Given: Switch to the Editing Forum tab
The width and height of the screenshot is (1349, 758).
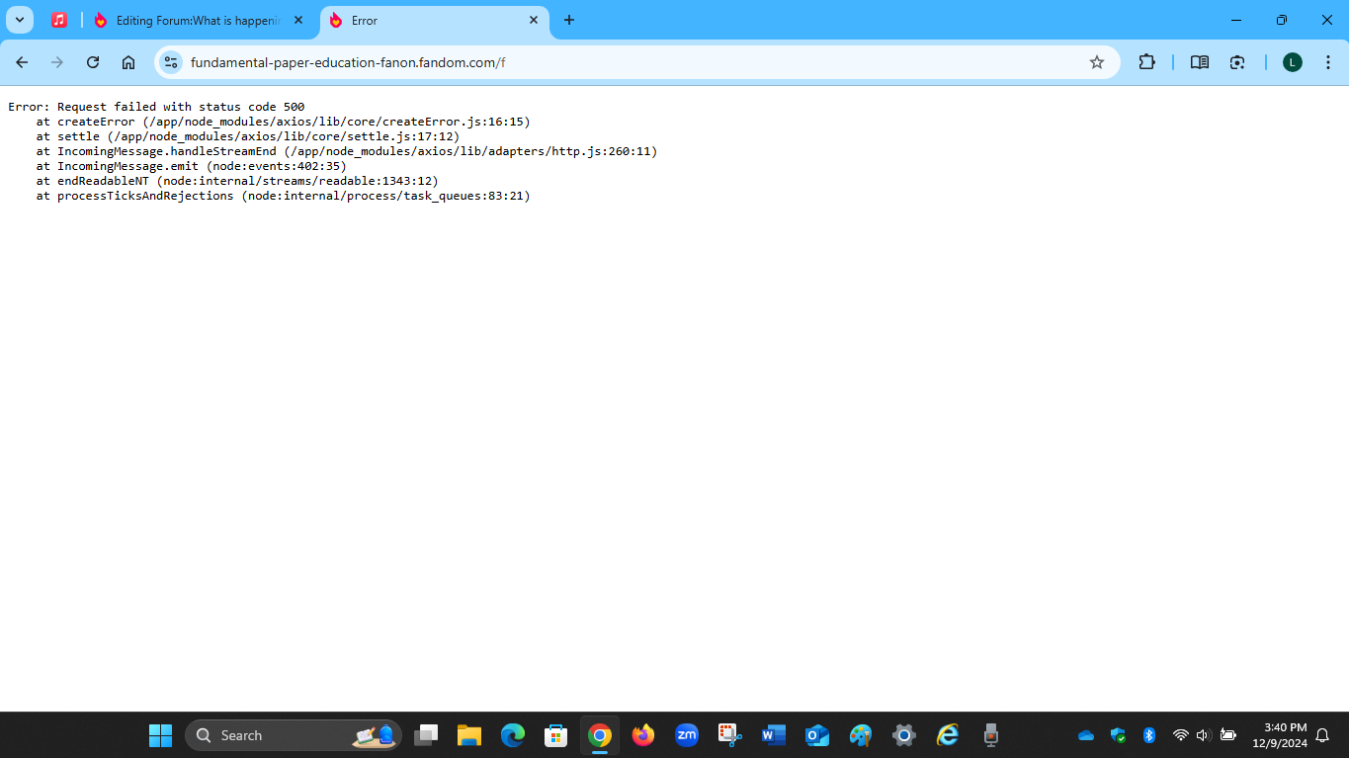Looking at the screenshot, I should pyautogui.click(x=198, y=20).
